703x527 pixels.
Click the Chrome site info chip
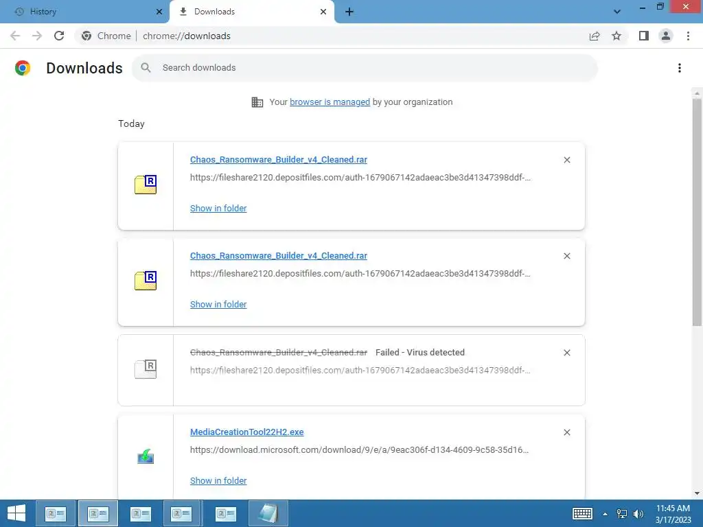106,36
